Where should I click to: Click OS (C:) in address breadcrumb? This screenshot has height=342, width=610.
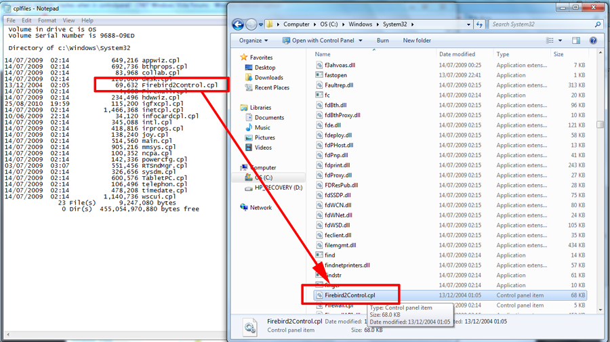[x=329, y=24]
